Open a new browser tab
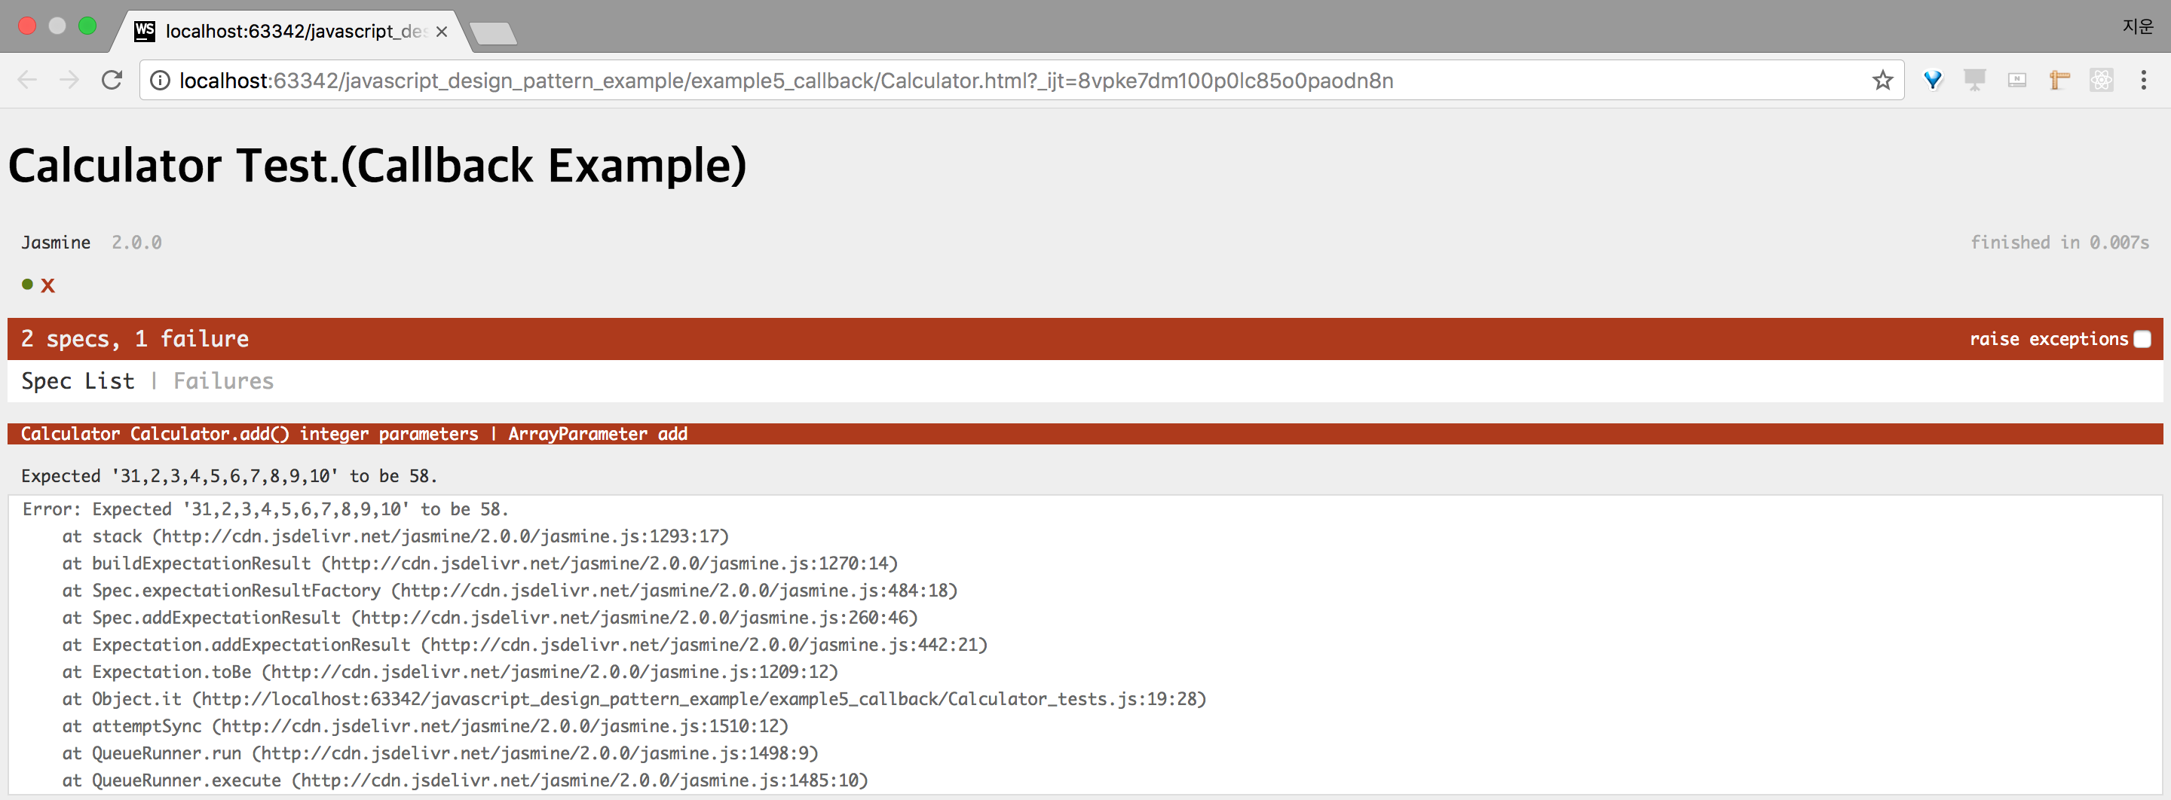This screenshot has width=2171, height=800. (x=494, y=33)
